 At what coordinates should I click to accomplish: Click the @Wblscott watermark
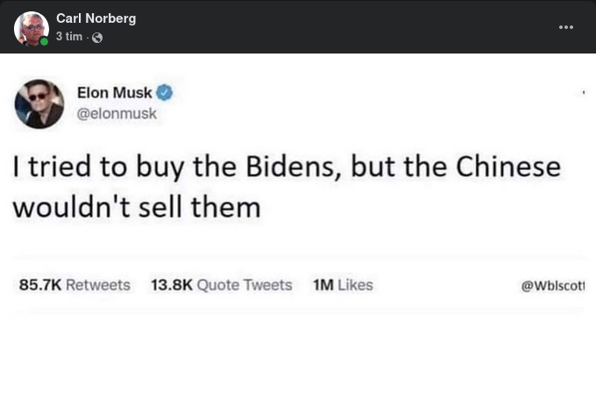click(x=553, y=286)
